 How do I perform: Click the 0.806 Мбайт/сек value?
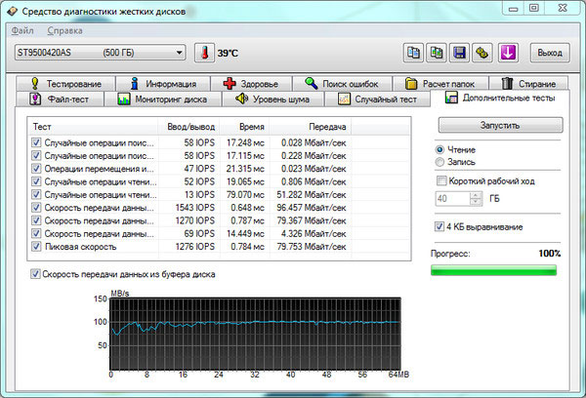314,181
